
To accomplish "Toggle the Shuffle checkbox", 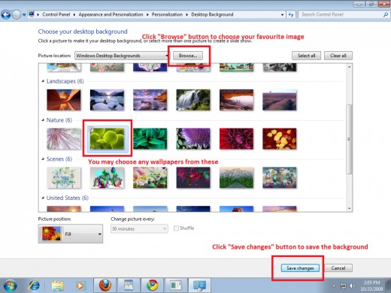I will 176,228.
